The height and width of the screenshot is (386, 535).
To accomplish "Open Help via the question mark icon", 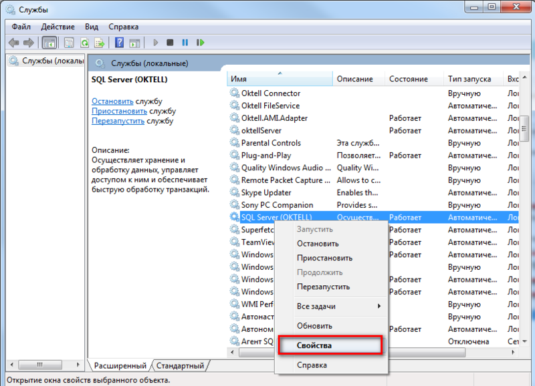I will pos(119,43).
